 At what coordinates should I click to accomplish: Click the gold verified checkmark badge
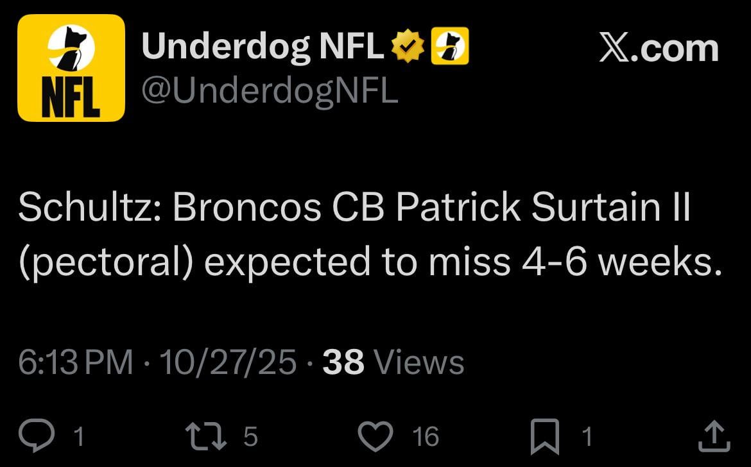(409, 49)
